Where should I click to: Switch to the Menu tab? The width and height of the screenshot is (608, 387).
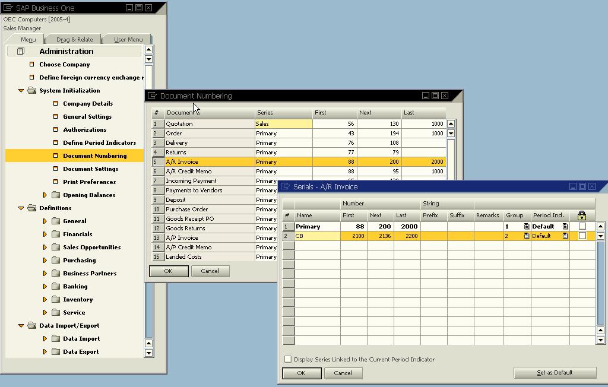(x=28, y=39)
